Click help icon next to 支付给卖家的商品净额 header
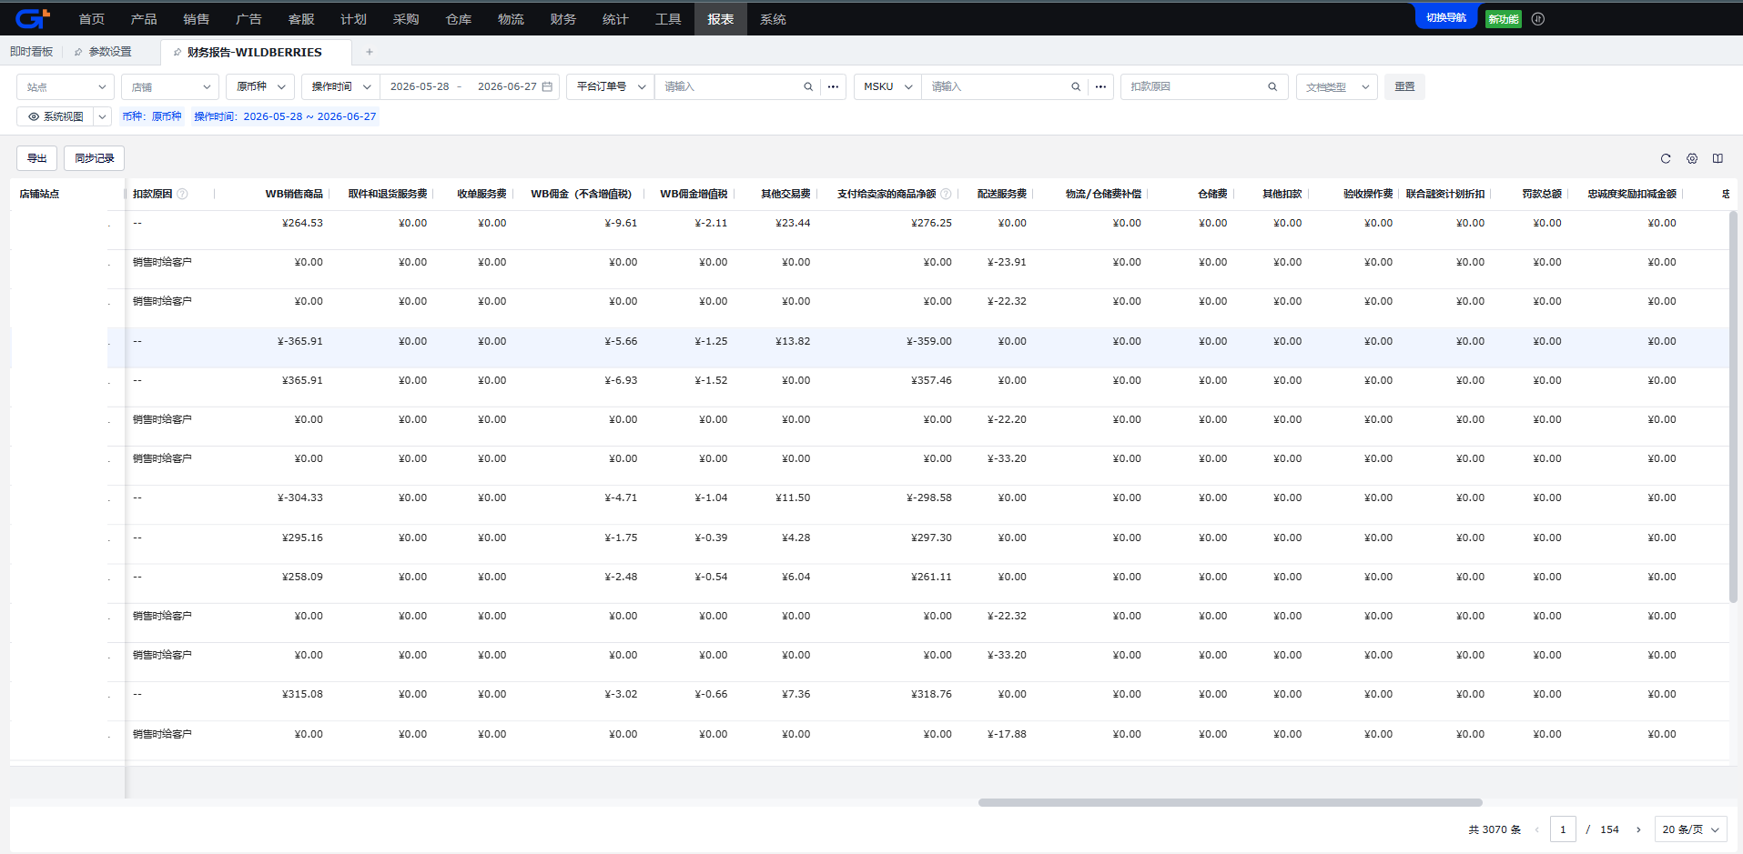The image size is (1743, 854). 946,194
